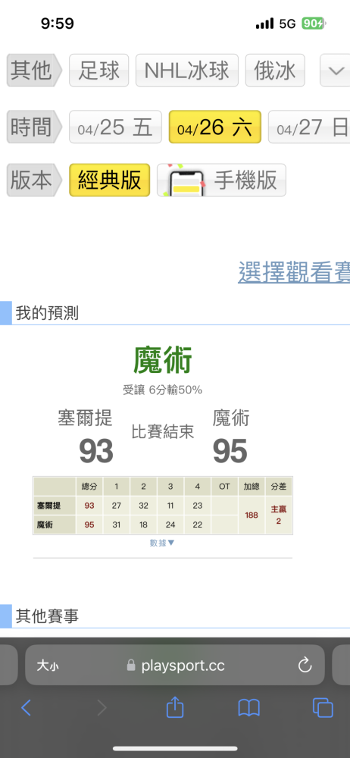350x758 pixels.
Task: Tap the green 魔術 prediction title
Action: (162, 361)
